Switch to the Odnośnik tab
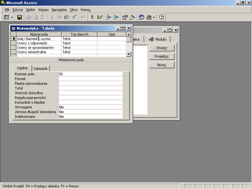 point(40,68)
